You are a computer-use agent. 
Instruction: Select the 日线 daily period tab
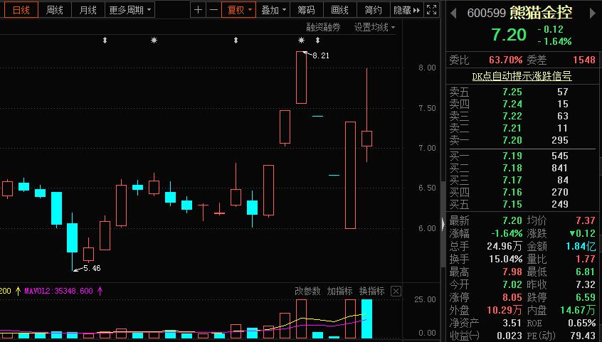21,10
